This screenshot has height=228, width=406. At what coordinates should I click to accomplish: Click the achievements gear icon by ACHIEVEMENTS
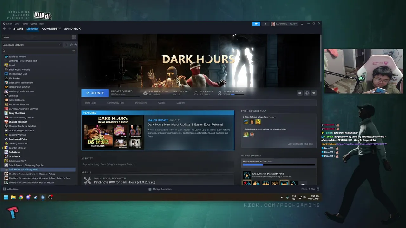(220, 93)
